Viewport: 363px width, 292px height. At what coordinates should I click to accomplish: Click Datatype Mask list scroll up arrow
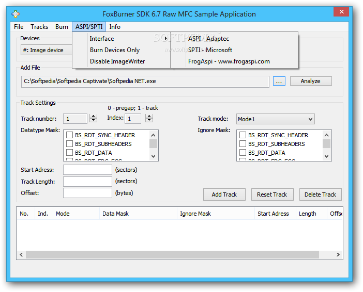[153, 135]
